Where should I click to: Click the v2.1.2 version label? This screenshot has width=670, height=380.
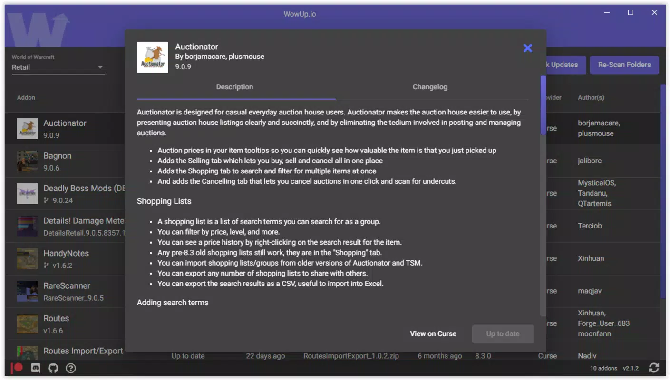631,368
